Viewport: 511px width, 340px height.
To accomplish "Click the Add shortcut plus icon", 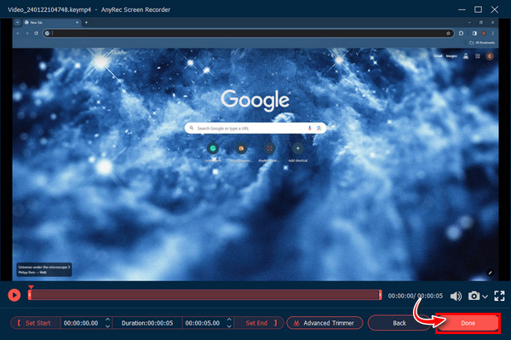I will 297,148.
